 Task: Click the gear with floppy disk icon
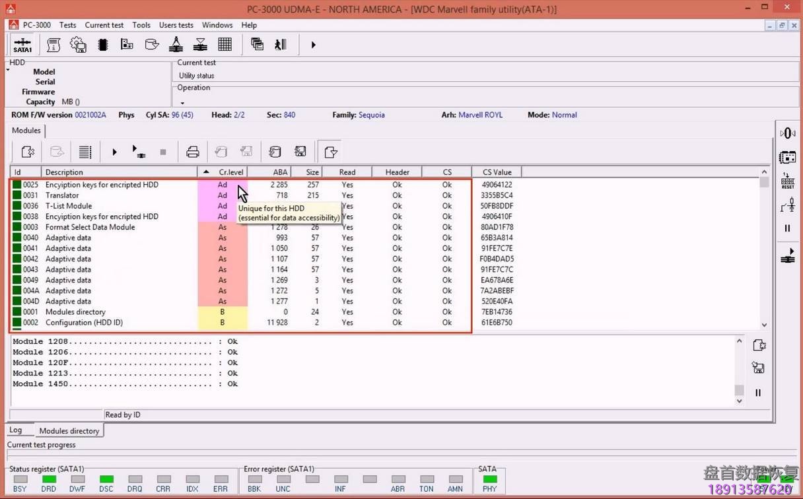pyautogui.click(x=78, y=45)
